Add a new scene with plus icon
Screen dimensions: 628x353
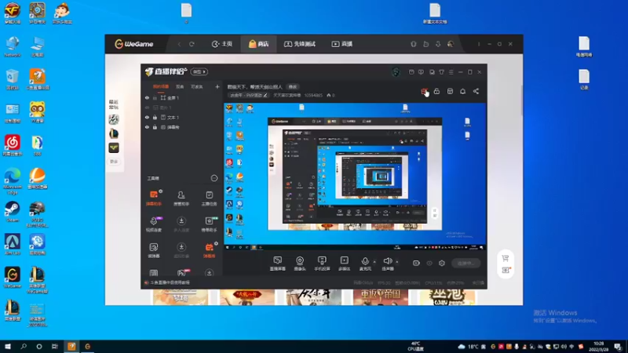click(x=217, y=86)
